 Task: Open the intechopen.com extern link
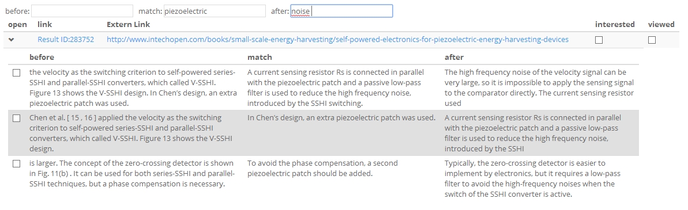[x=337, y=39]
